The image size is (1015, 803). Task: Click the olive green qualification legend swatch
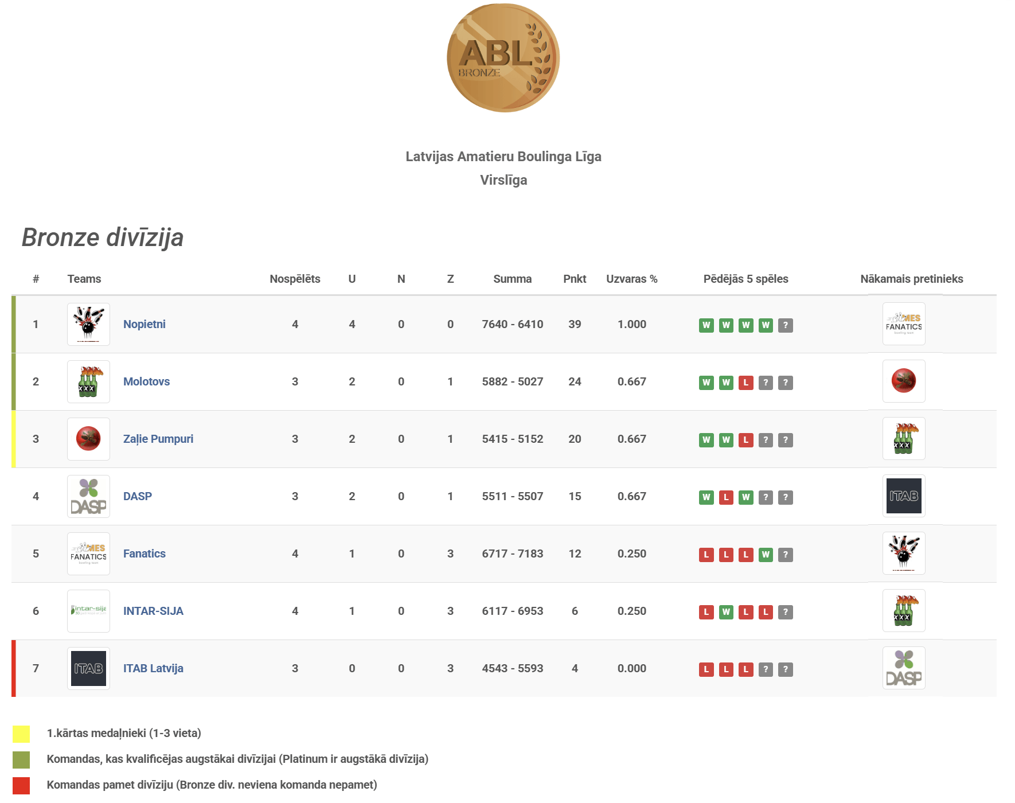(21, 760)
